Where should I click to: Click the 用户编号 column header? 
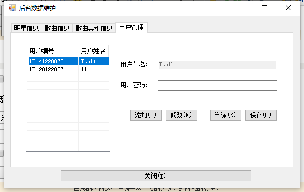click(52, 51)
